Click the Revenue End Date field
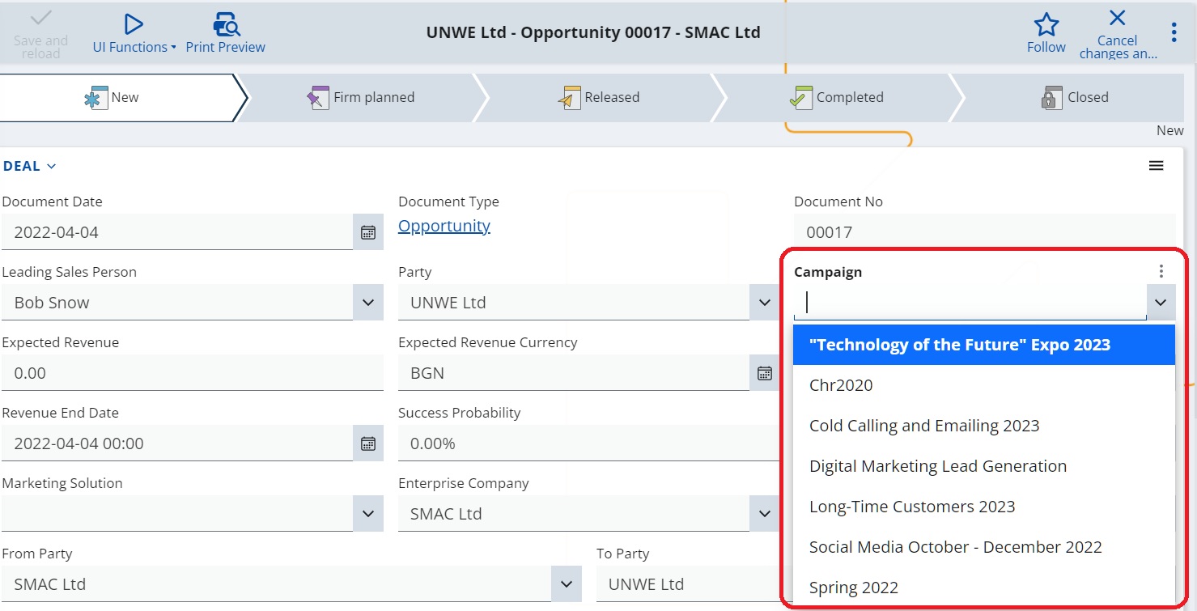The height and width of the screenshot is (611, 1197). click(177, 443)
